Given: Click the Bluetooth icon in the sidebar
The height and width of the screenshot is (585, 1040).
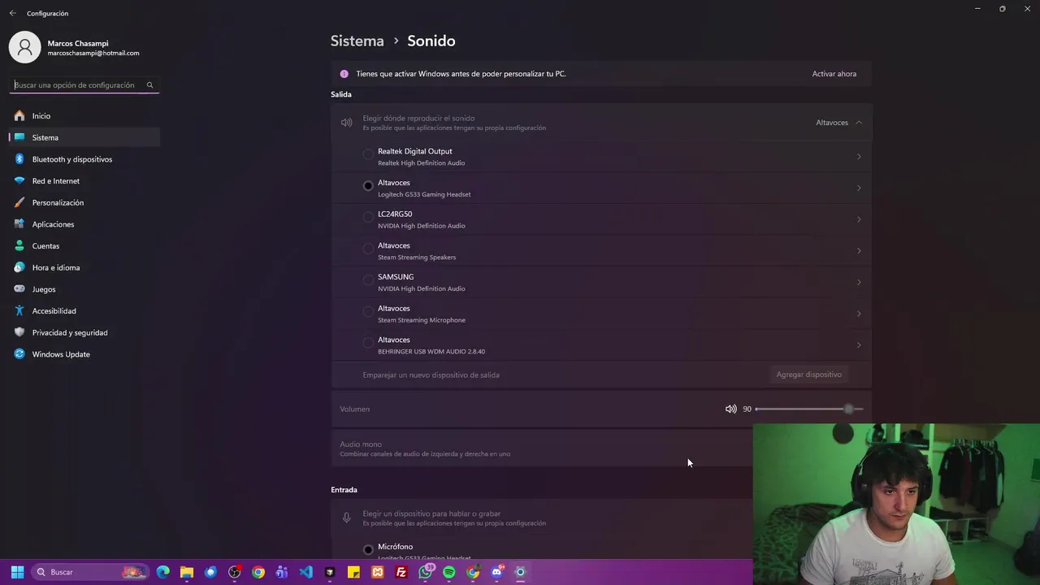Looking at the screenshot, I should [19, 159].
